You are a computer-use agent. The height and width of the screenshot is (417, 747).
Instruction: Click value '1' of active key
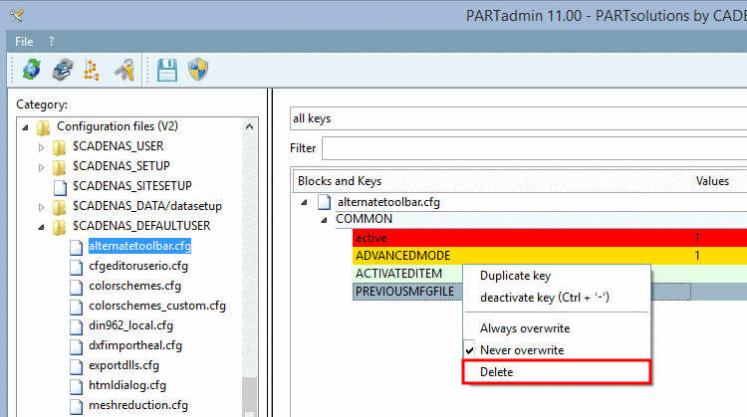(697, 238)
